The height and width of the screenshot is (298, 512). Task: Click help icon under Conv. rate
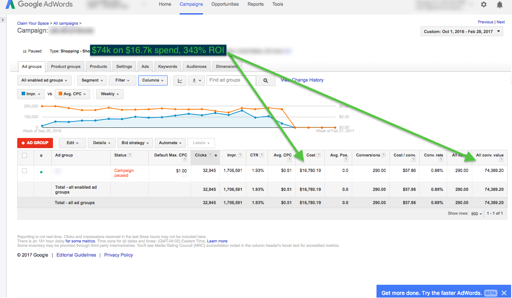click(x=441, y=160)
